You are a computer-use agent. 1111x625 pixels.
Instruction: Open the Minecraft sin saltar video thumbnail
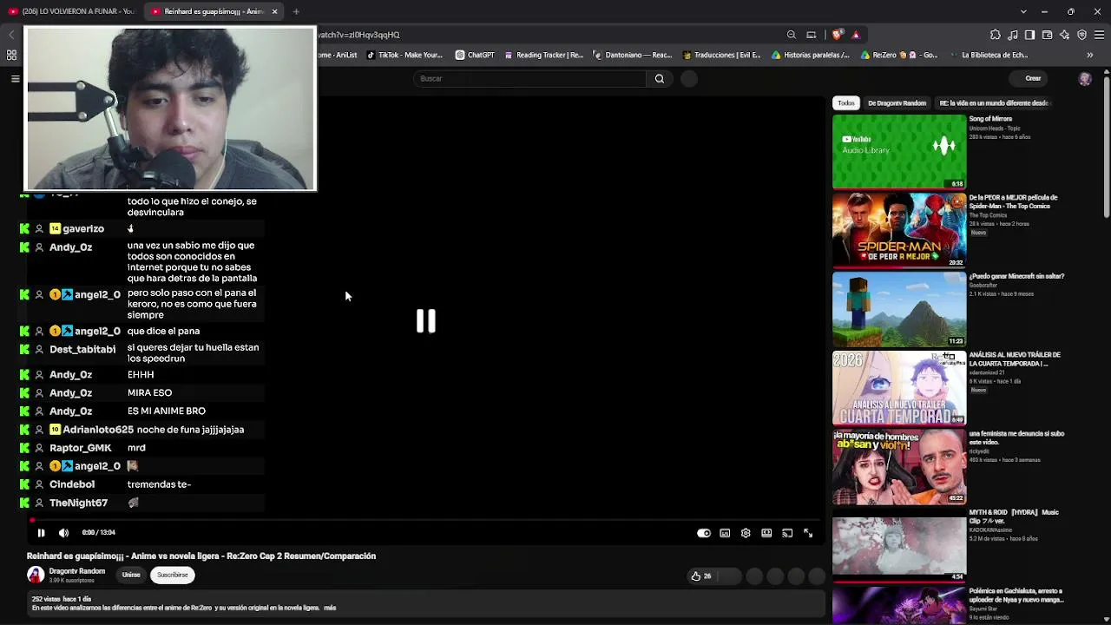tap(899, 309)
